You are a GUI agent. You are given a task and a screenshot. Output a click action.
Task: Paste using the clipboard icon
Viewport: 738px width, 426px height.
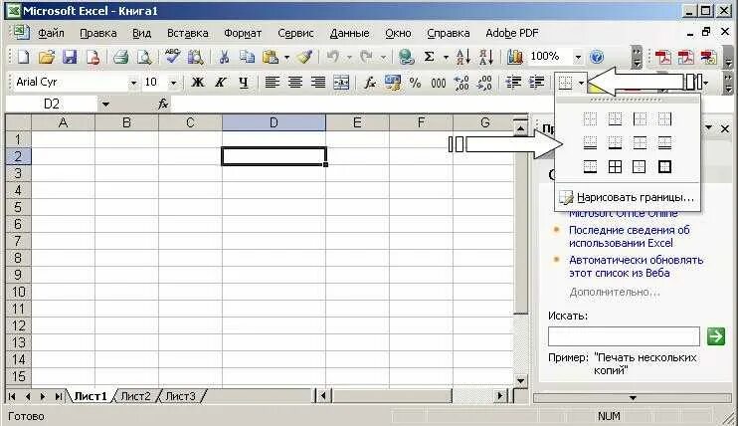click(271, 57)
